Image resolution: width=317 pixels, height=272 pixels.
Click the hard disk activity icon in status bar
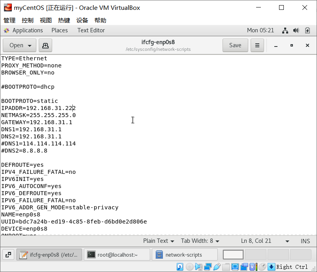tap(179, 267)
